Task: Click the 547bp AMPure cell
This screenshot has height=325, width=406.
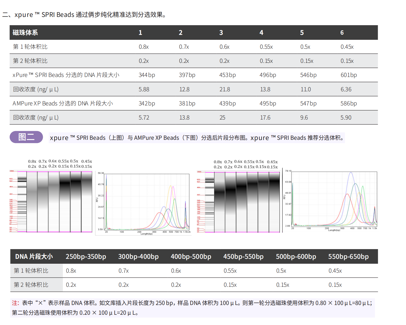Action: pos(308,103)
